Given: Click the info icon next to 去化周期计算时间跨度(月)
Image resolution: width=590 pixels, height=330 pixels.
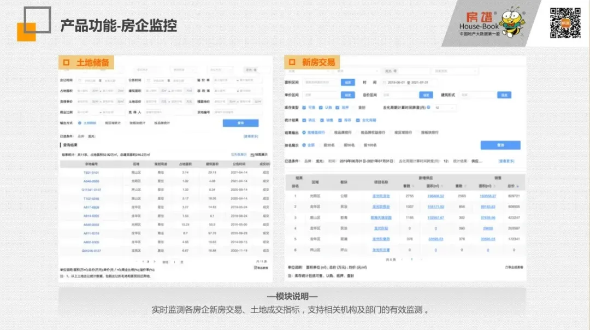Looking at the screenshot, I should [429, 108].
